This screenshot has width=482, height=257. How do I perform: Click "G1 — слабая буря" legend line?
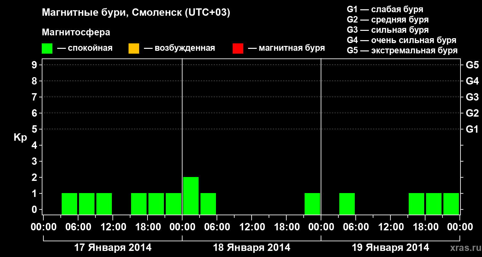(385, 9)
